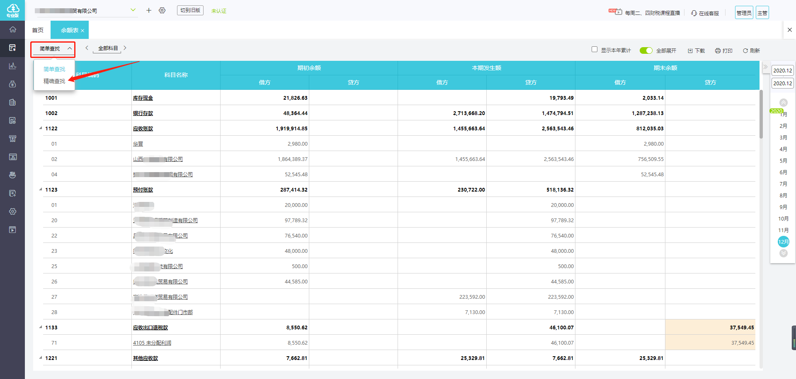Open the company name dropdown arrow
The width and height of the screenshot is (796, 379).
(133, 10)
